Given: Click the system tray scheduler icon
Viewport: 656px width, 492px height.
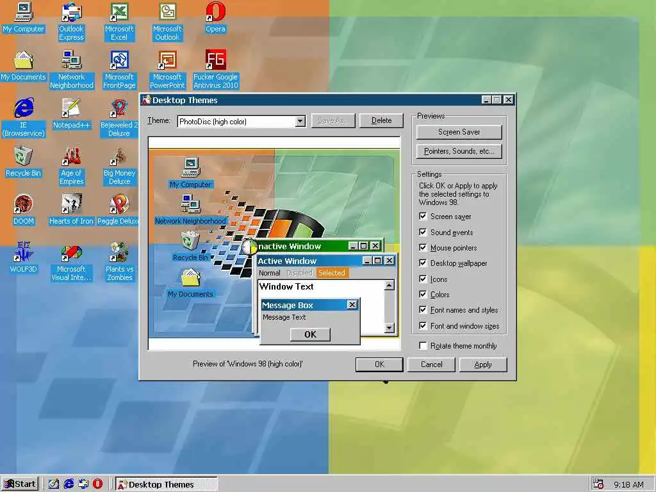Looking at the screenshot, I should (598, 484).
